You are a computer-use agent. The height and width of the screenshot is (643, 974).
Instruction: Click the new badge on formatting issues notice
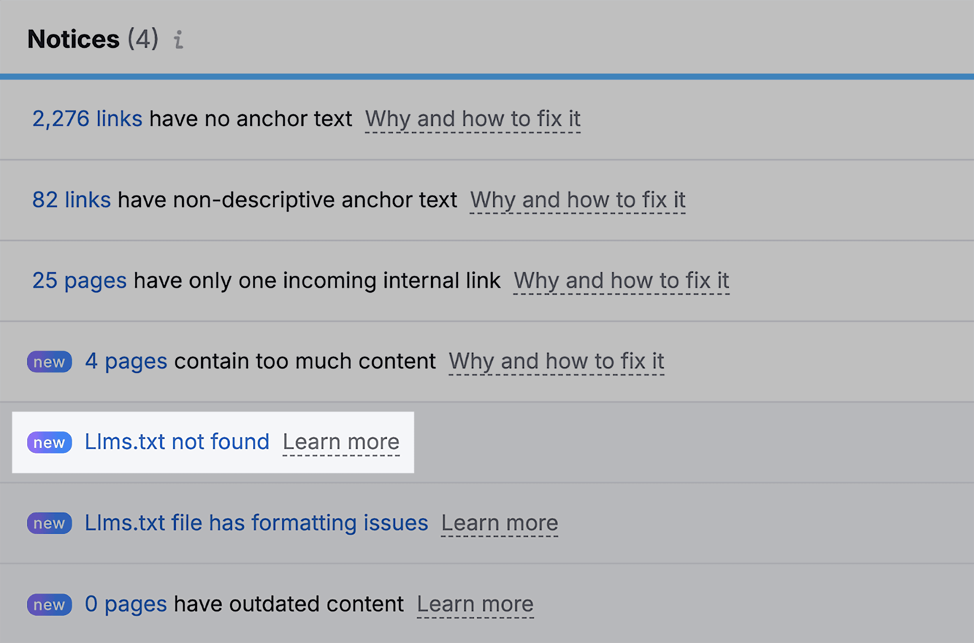pos(49,523)
